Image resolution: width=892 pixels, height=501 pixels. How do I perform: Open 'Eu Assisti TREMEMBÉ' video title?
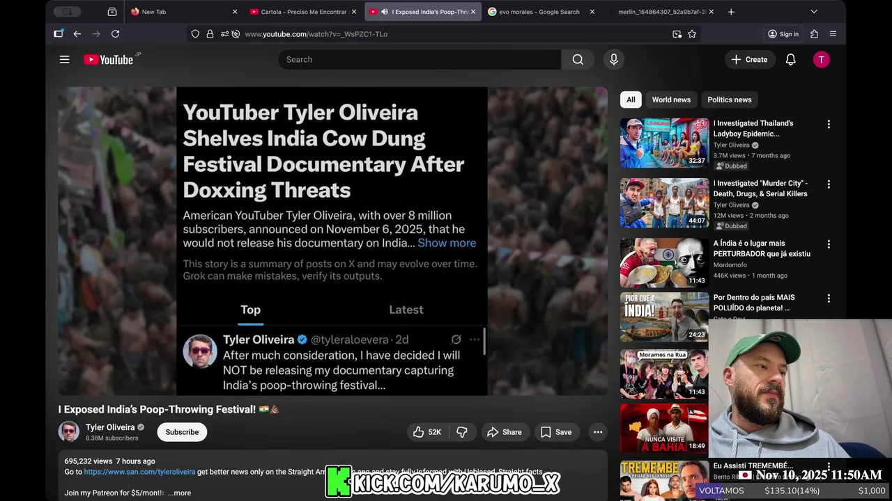[753, 466]
